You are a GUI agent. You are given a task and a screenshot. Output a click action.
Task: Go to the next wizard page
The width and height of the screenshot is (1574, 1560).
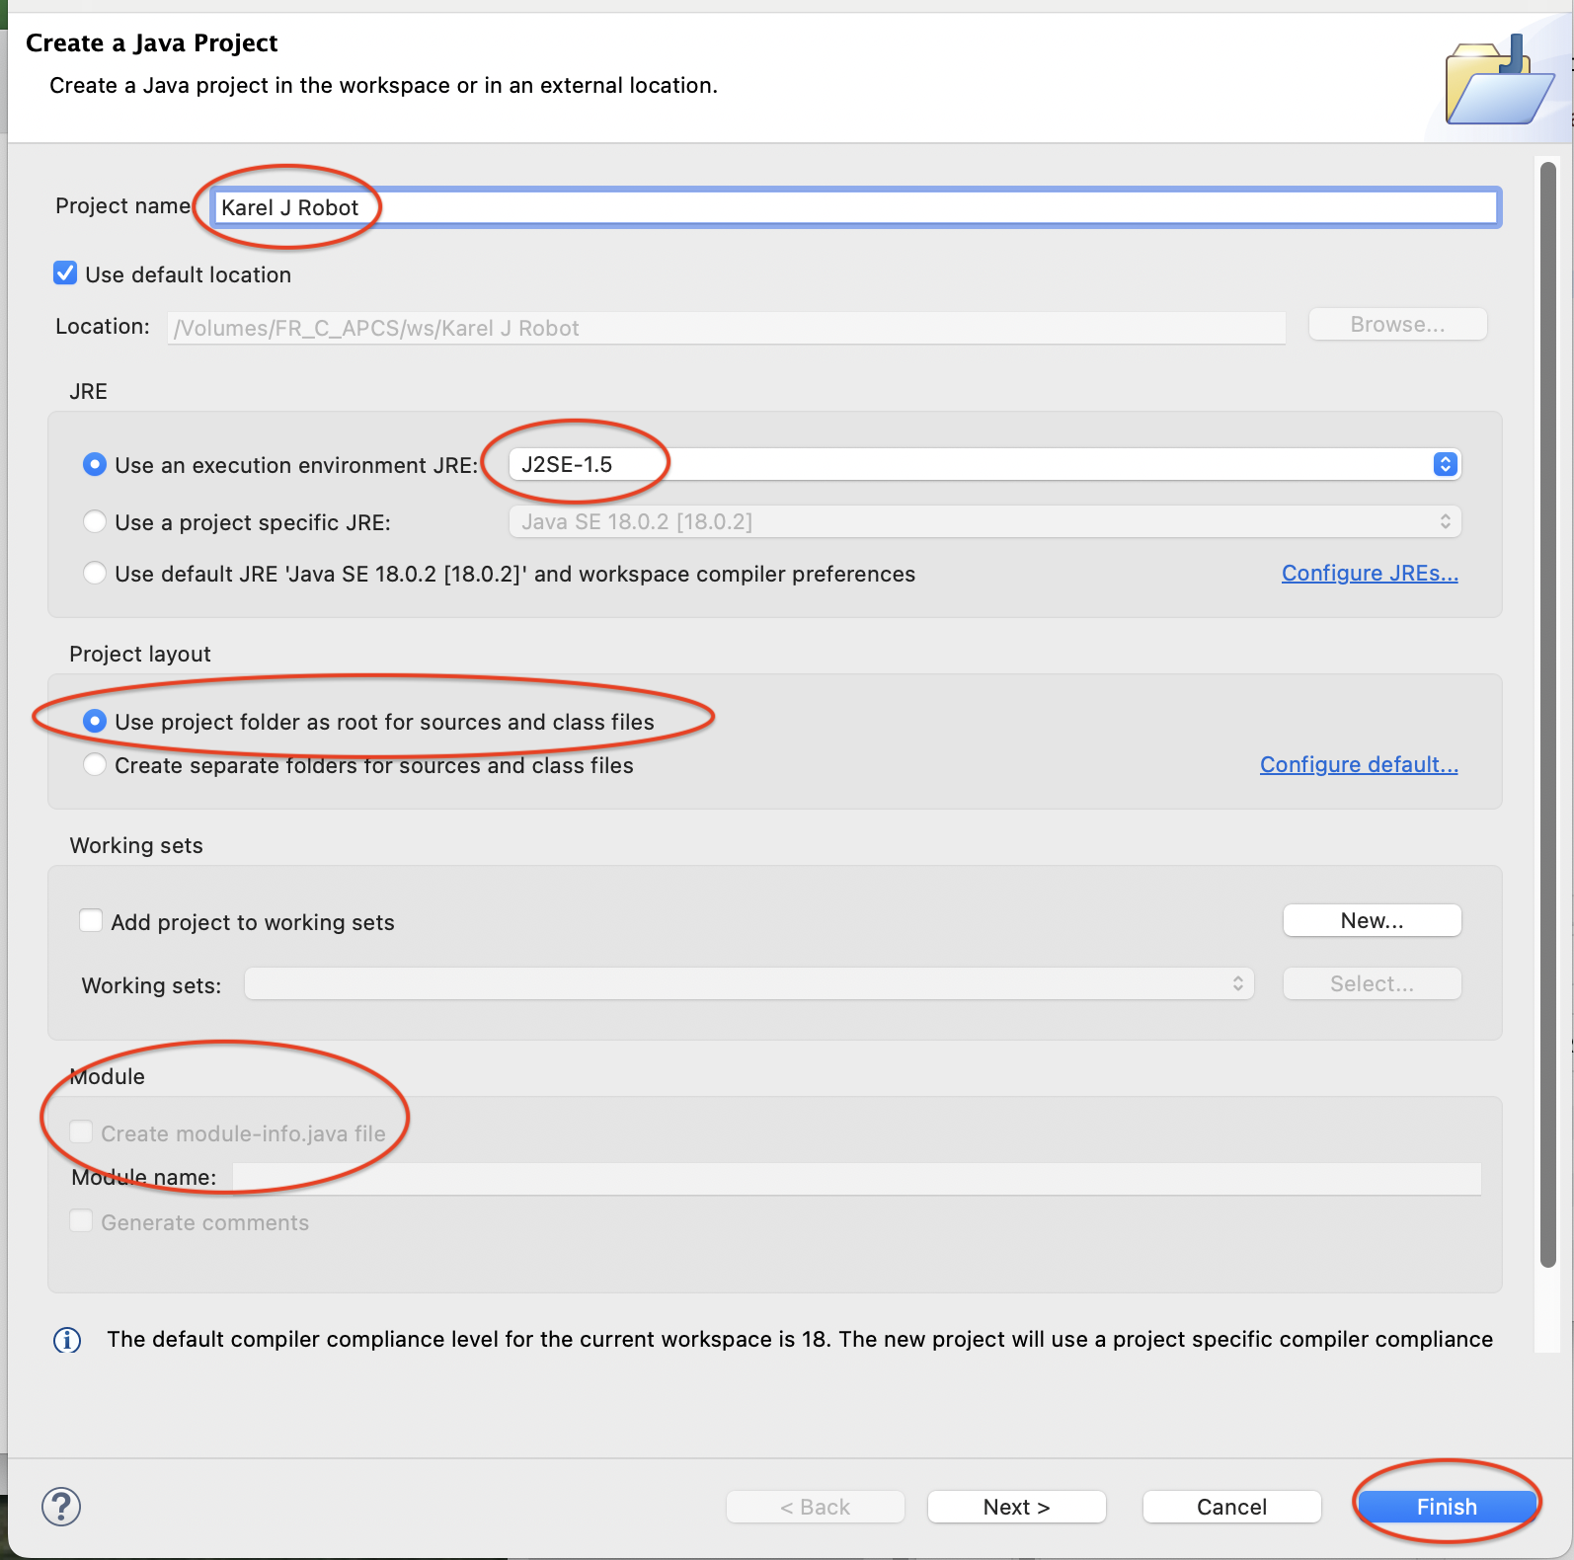[1016, 1507]
